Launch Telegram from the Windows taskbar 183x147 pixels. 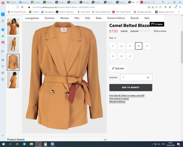pos(24,144)
